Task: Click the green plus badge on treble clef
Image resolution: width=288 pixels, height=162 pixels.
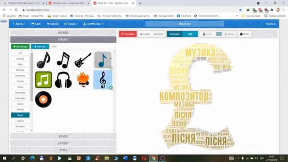Action: point(111,88)
